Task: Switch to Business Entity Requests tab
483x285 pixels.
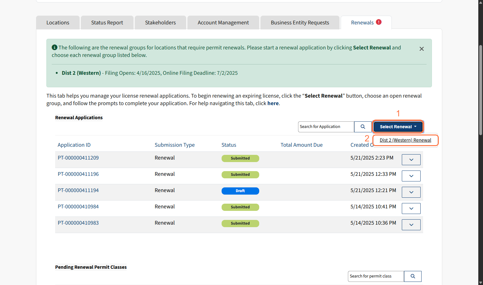Action: point(300,23)
